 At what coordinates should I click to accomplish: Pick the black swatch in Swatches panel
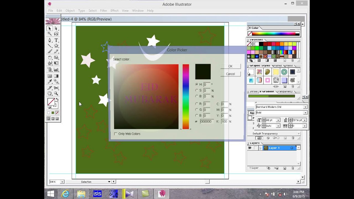[x=261, y=44]
